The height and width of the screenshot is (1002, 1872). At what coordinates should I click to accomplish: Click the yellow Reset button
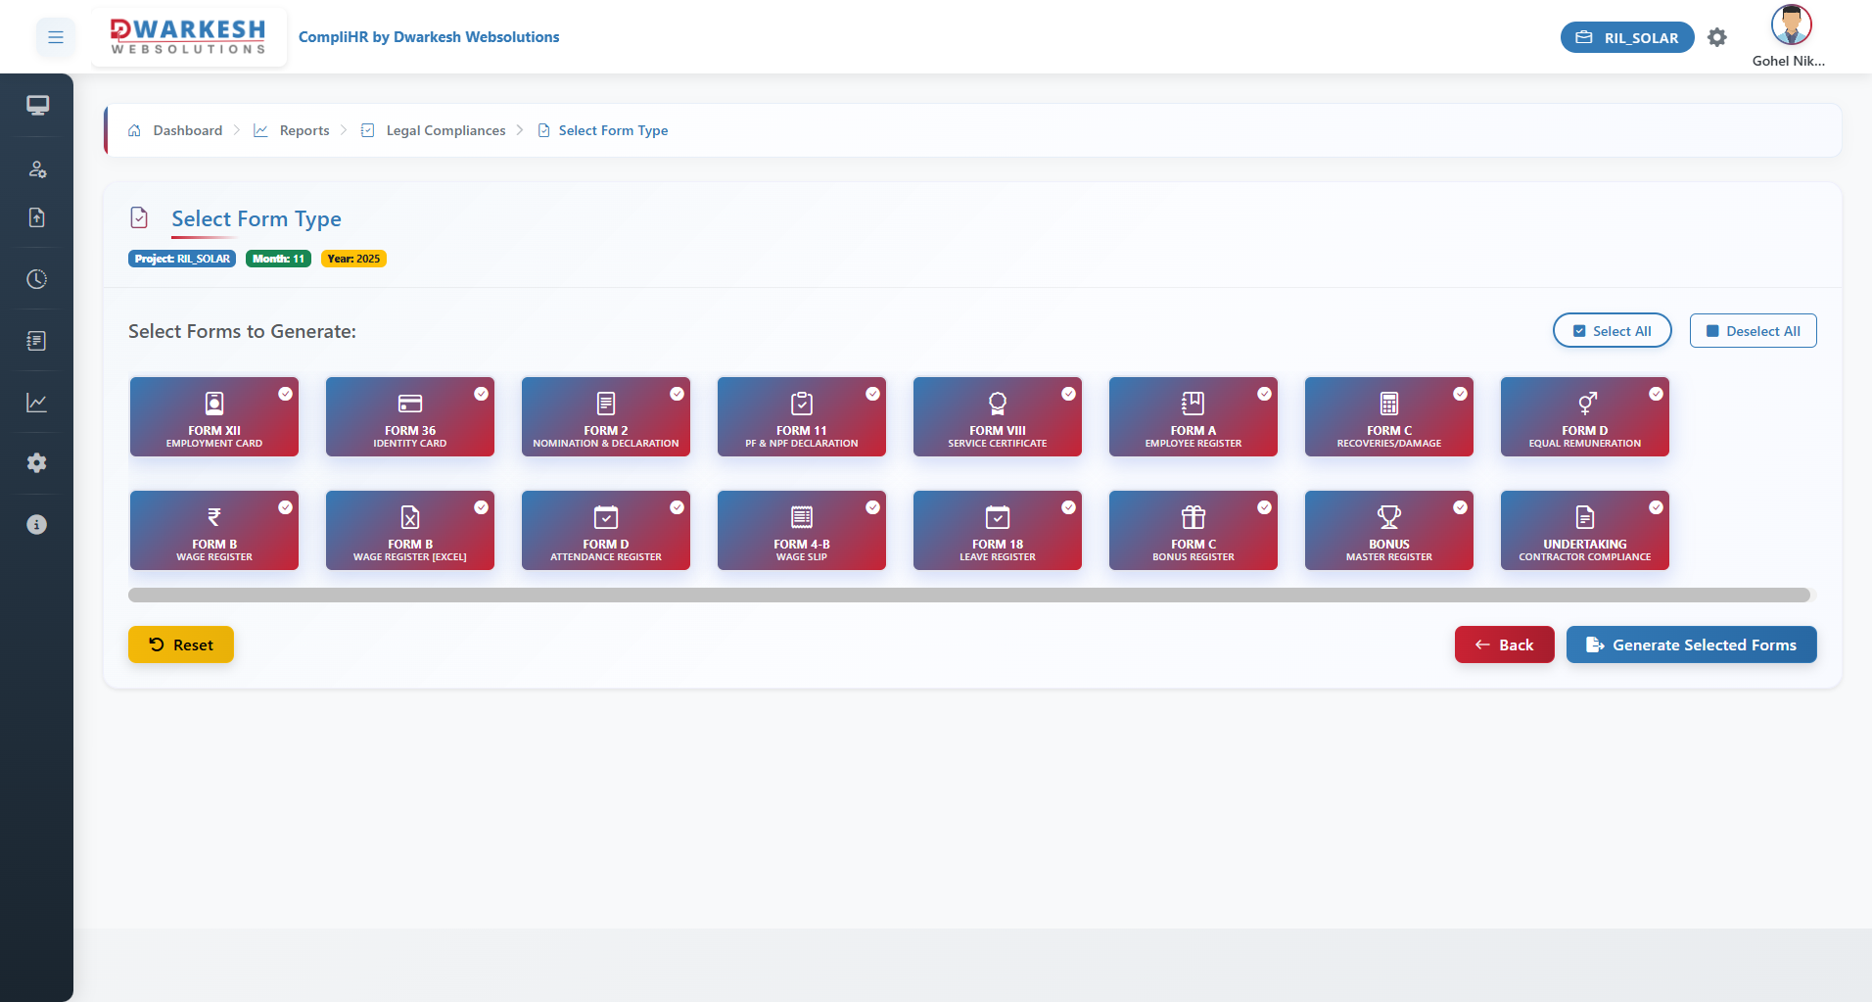tap(181, 644)
